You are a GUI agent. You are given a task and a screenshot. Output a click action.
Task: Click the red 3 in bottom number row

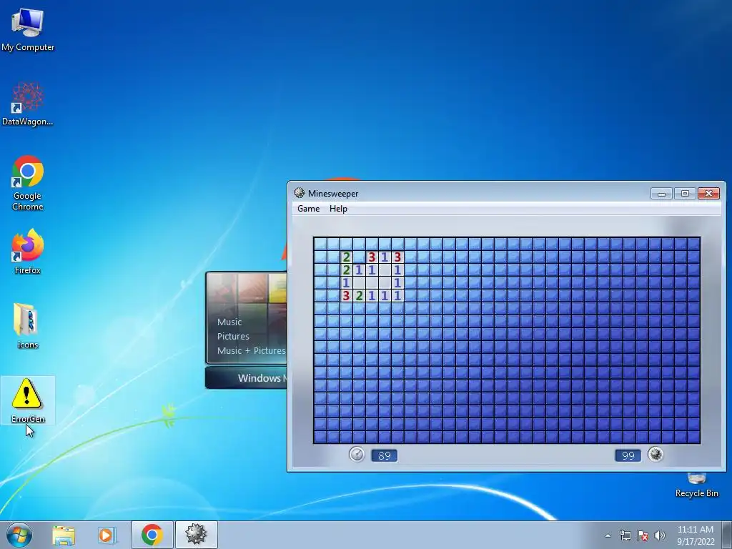tap(346, 295)
